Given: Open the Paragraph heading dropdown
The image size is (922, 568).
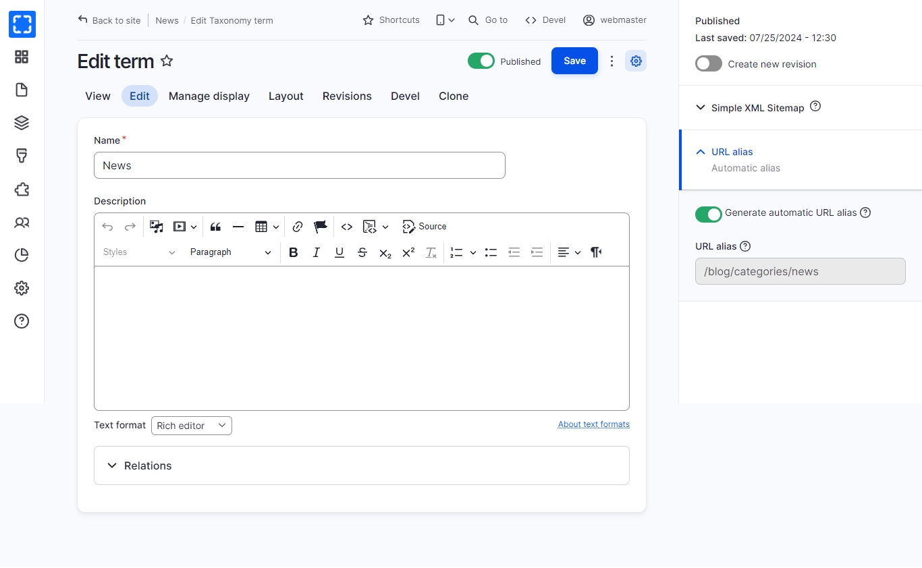Looking at the screenshot, I should pyautogui.click(x=230, y=252).
